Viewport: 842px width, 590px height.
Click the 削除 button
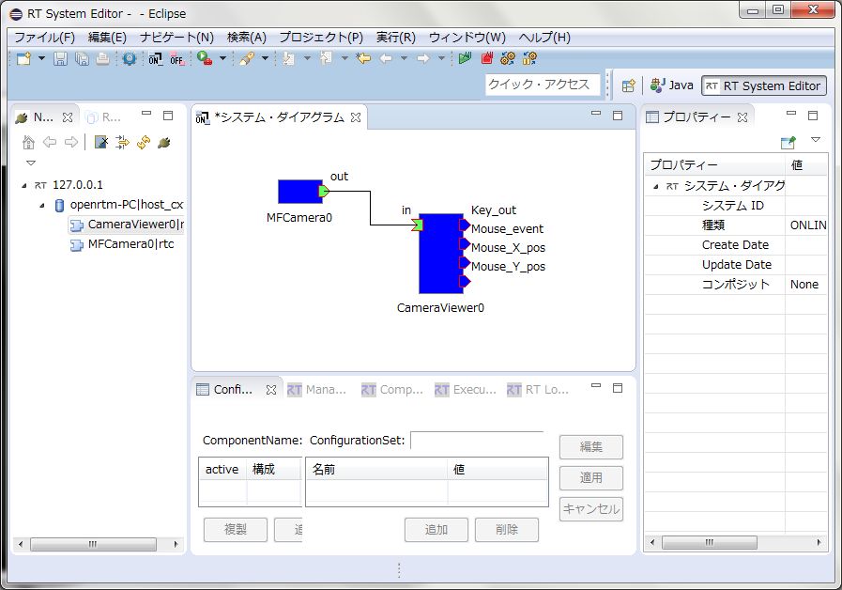tap(506, 530)
